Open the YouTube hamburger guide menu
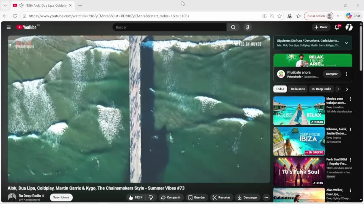 [x=9, y=27]
